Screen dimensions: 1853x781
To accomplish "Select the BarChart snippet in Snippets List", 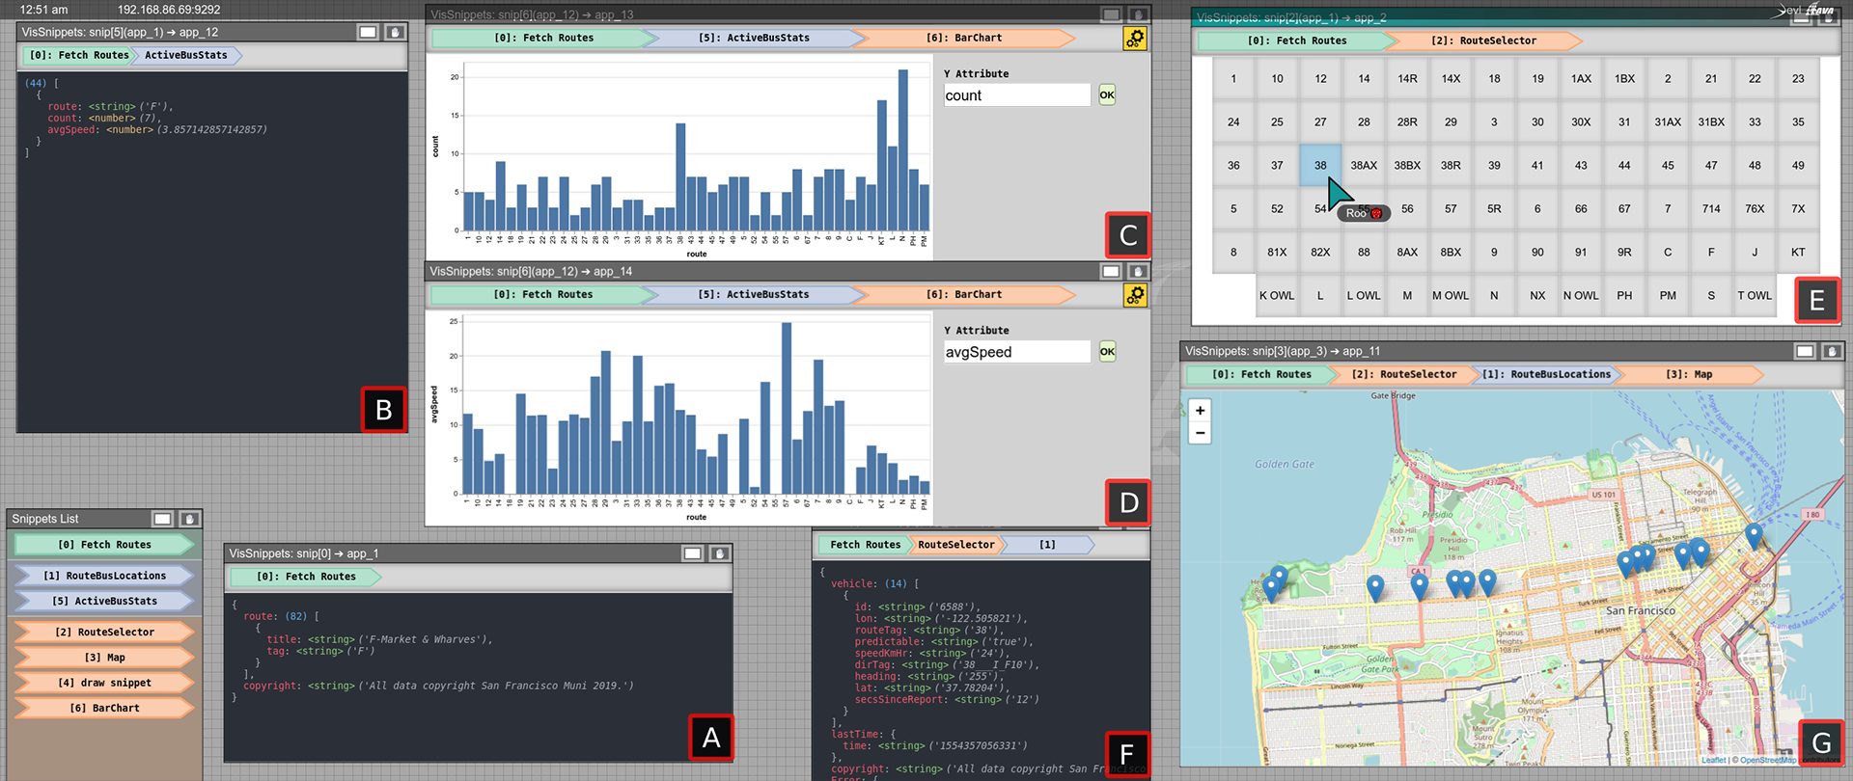I will pyautogui.click(x=104, y=708).
